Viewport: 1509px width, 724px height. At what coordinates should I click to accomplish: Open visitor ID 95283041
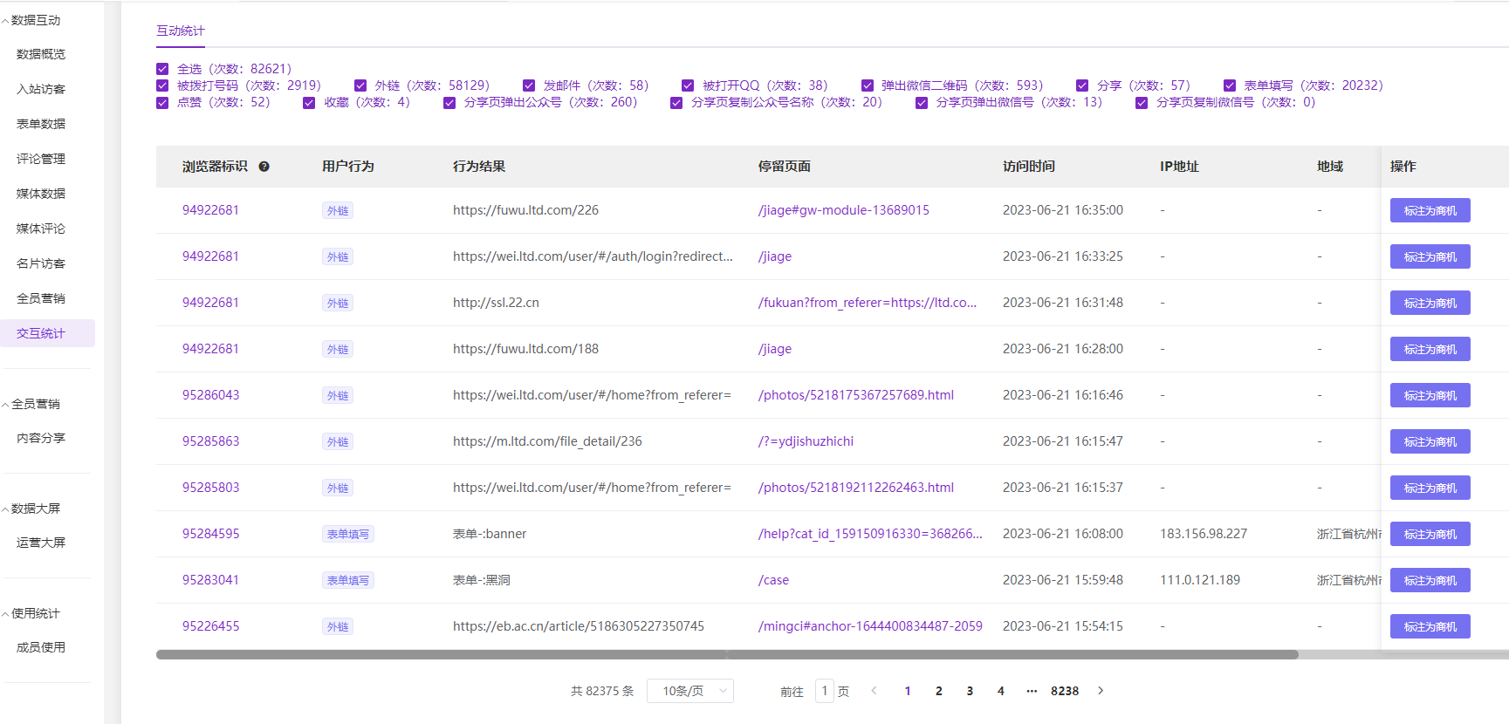click(210, 580)
